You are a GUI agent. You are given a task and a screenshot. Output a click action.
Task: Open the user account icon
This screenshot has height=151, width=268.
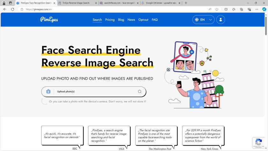(x=220, y=20)
